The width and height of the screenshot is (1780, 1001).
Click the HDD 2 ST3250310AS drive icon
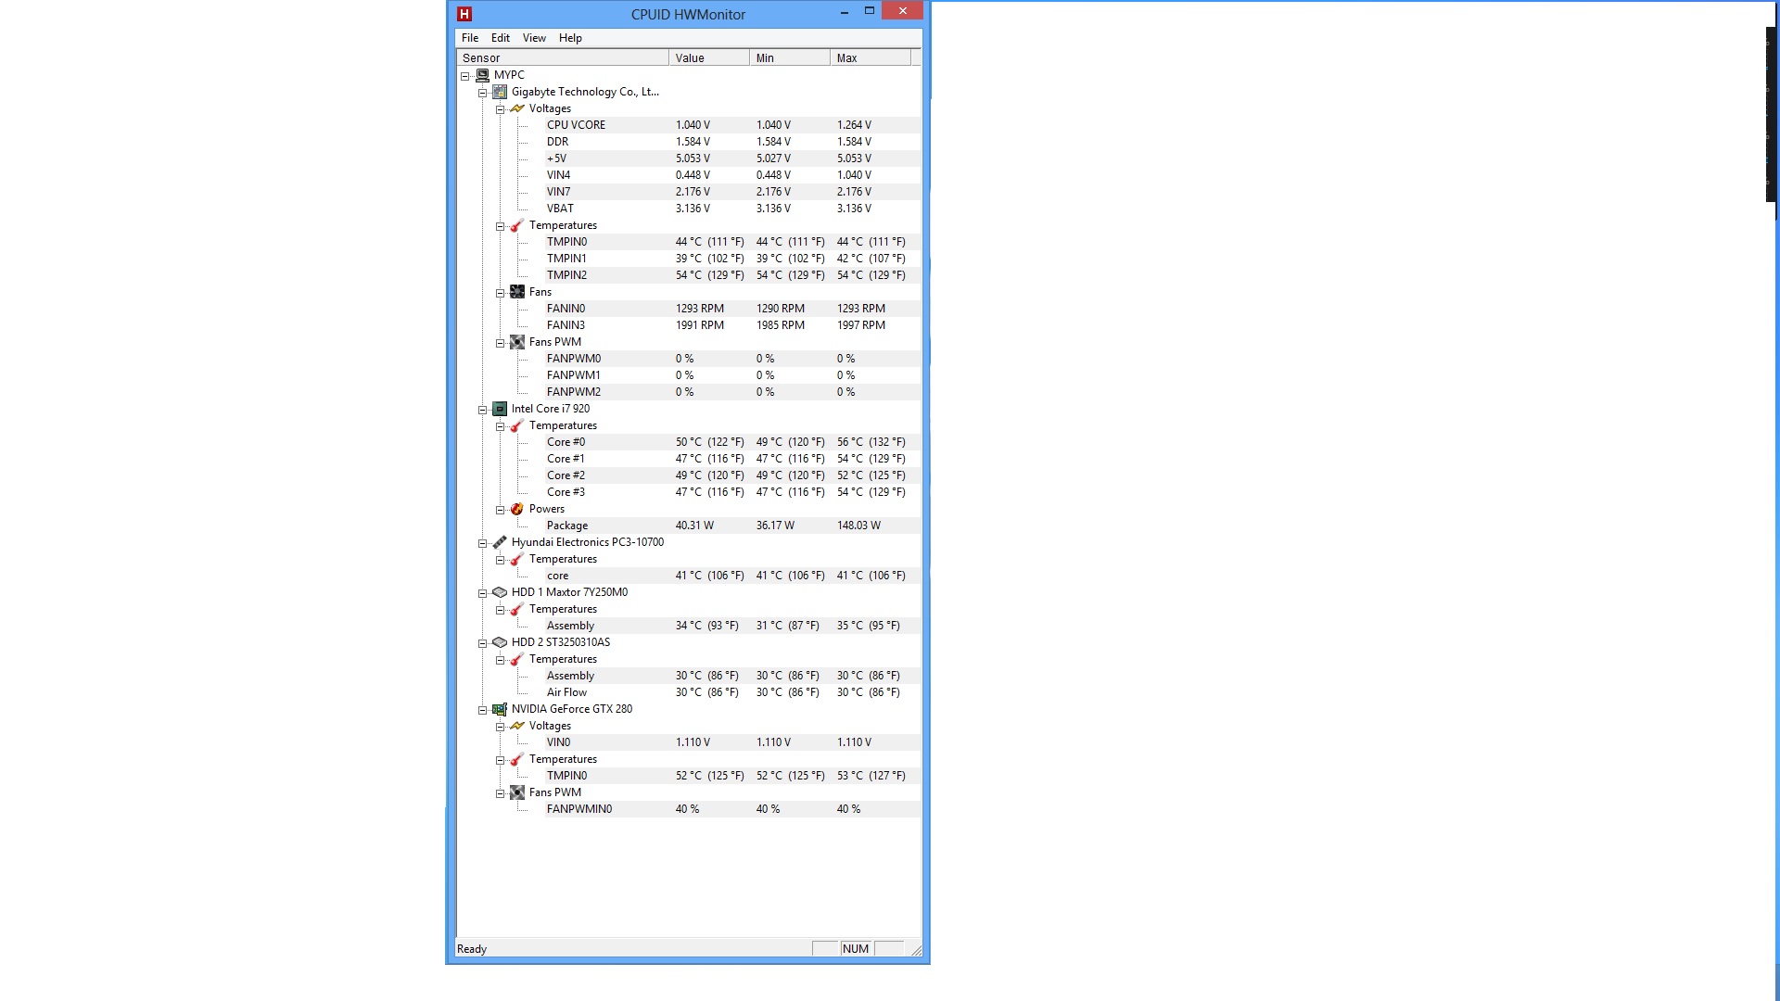[500, 642]
